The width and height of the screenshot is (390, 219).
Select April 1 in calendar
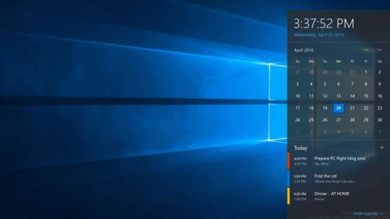tap(366, 72)
